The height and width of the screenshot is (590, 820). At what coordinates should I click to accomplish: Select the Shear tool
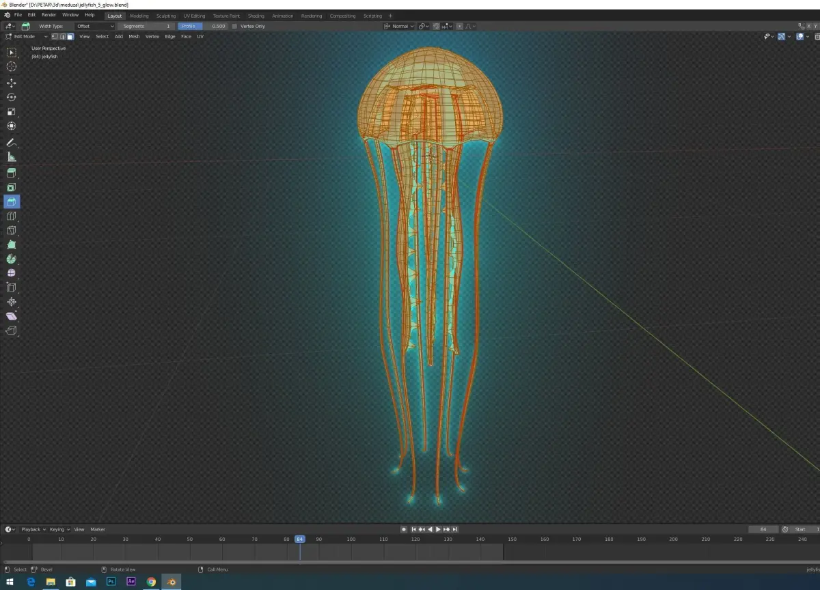[12, 316]
